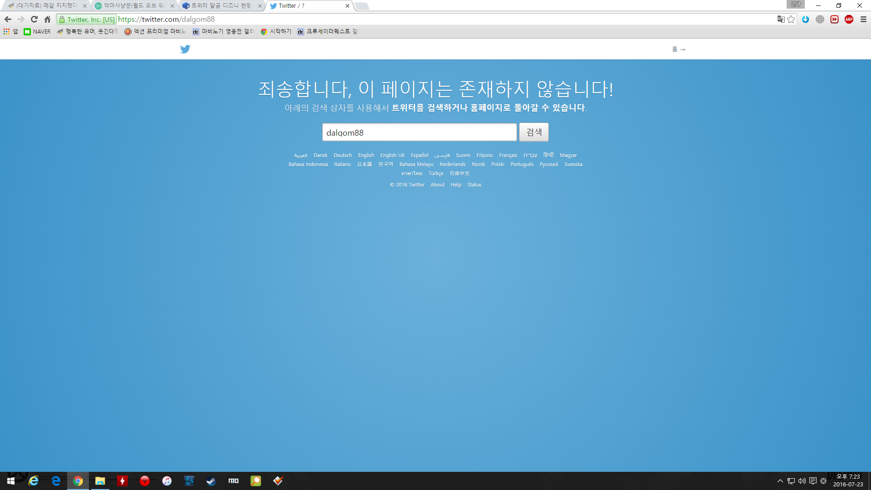This screenshot has height=490, width=871.
Task: Open iTunes from the taskbar
Action: (x=167, y=481)
